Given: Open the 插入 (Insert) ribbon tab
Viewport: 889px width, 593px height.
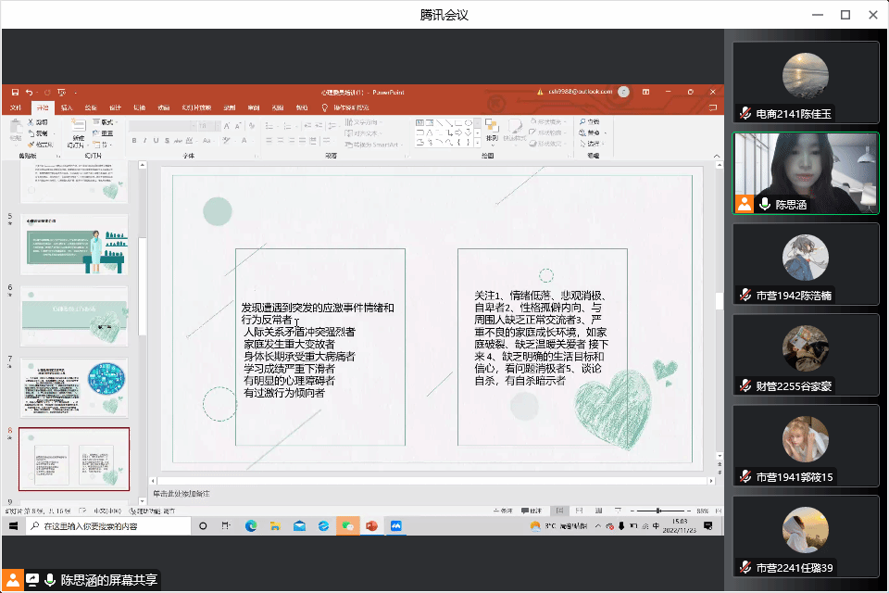Looking at the screenshot, I should (x=67, y=107).
